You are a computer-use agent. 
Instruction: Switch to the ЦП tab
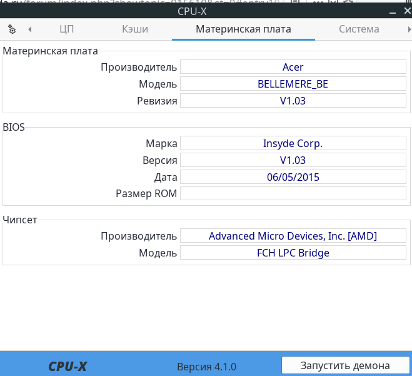click(66, 29)
